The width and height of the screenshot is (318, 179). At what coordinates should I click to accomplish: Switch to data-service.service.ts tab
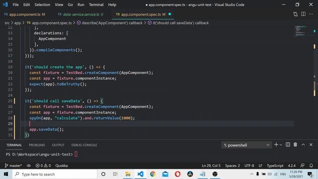point(80,14)
